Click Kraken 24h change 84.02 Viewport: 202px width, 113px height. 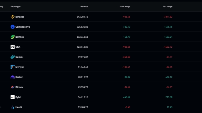[x=127, y=77]
